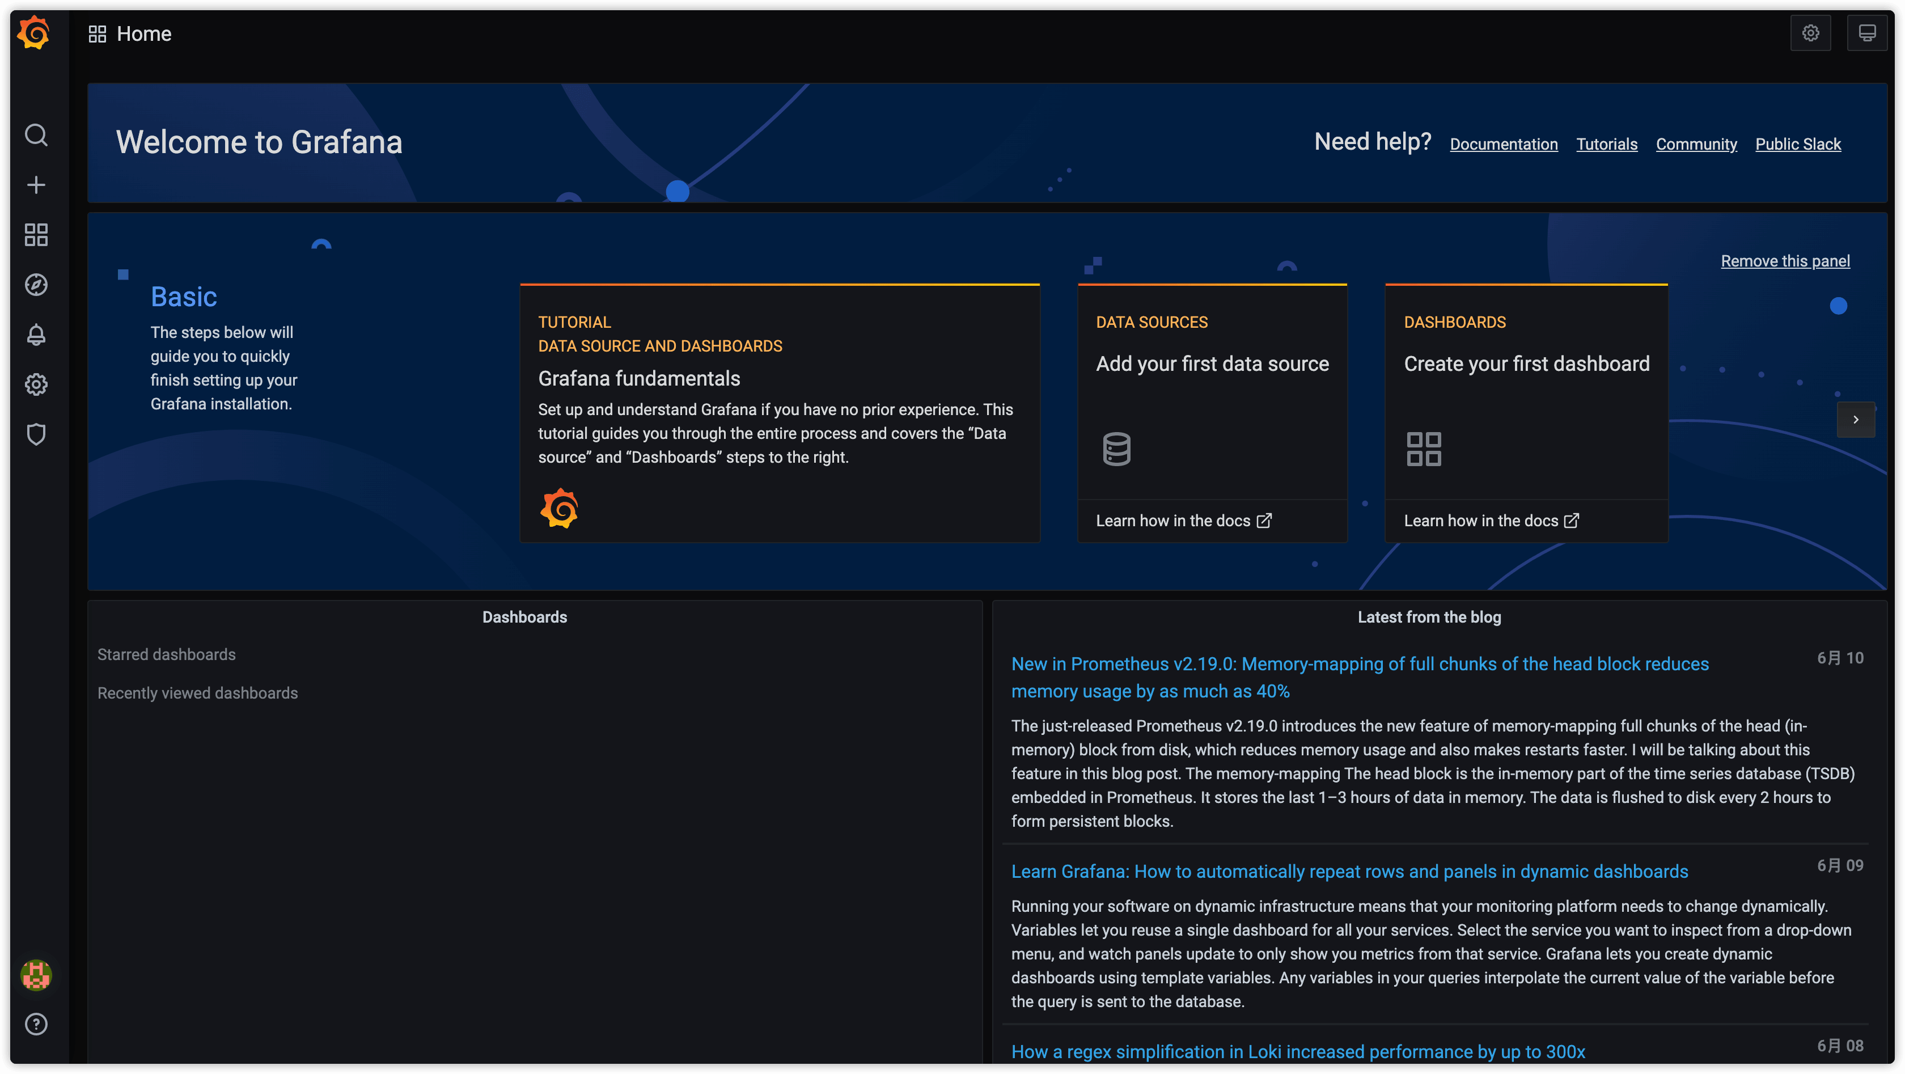This screenshot has height=1074, width=1905.
Task: Open the Help question mark icon
Action: pyautogui.click(x=36, y=1025)
